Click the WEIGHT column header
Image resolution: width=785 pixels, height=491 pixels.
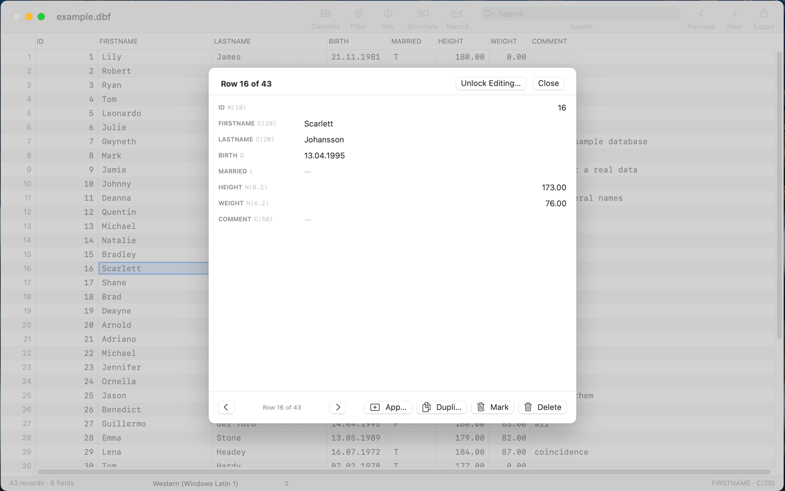click(509, 41)
